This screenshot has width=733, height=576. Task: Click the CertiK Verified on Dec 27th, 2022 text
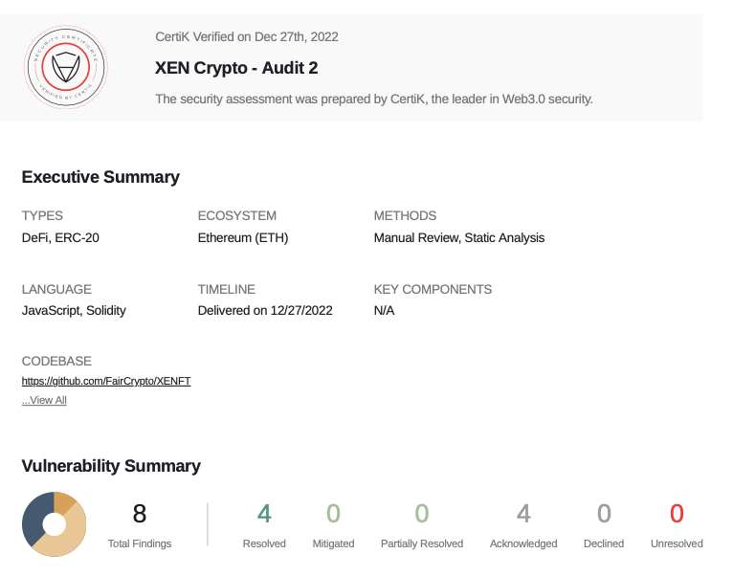pos(247,37)
